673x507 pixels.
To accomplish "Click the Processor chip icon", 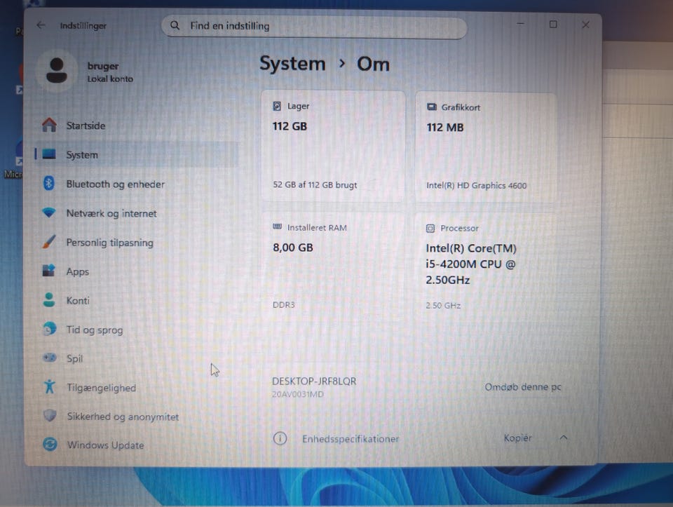I will click(430, 229).
